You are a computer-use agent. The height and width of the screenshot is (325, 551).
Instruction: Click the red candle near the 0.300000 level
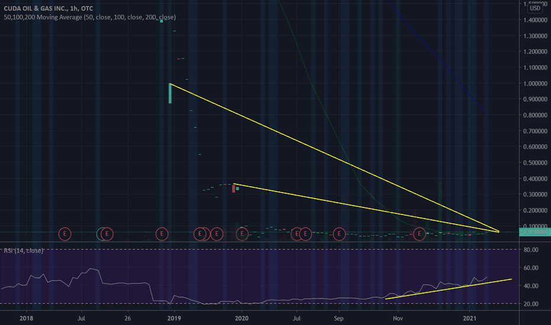click(234, 188)
